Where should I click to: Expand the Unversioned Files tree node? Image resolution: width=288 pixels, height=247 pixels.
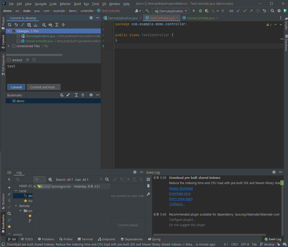[x=9, y=46]
